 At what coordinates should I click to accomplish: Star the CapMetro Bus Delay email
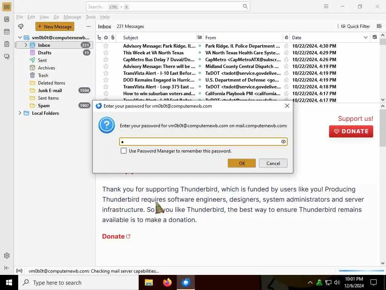(x=106, y=59)
